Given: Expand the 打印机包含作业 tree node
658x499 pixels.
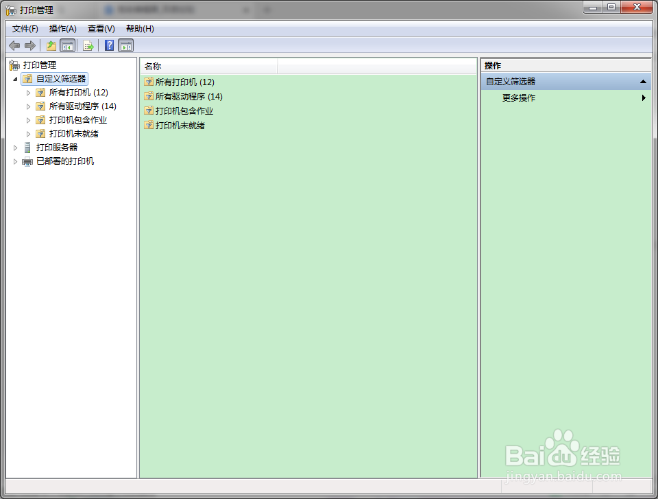Looking at the screenshot, I should [29, 121].
